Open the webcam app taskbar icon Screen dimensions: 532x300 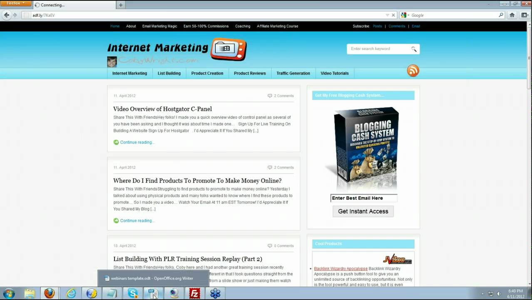(174, 293)
